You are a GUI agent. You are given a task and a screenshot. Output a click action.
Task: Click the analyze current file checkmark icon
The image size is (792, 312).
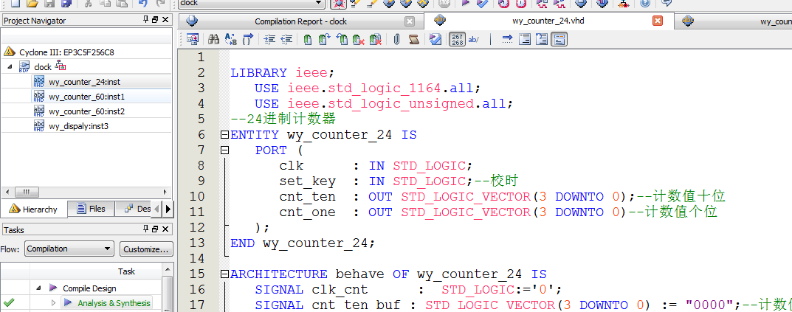[x=435, y=39]
